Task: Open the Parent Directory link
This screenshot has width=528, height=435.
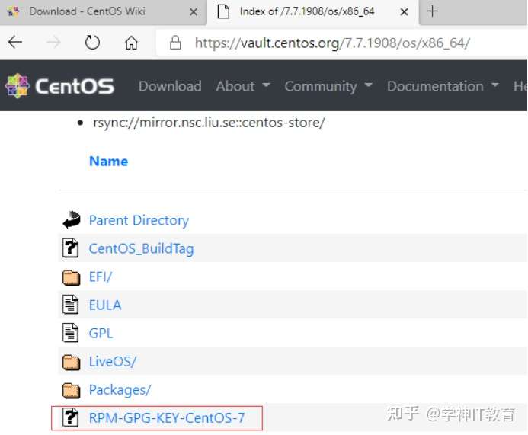Action: click(139, 220)
